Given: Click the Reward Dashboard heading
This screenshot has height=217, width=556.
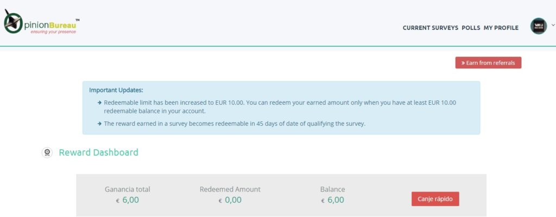Looking at the screenshot, I should coord(99,152).
